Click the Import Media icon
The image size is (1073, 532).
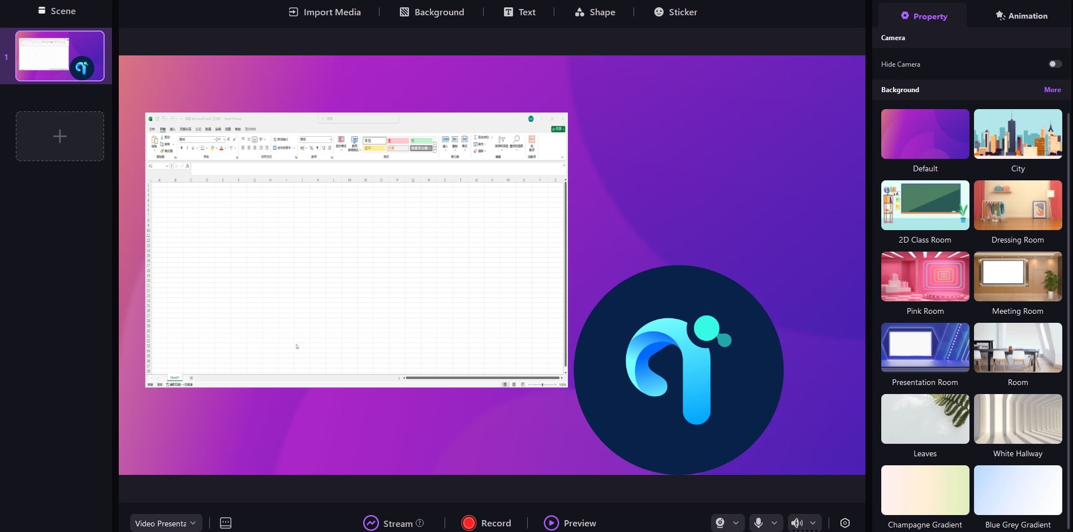coord(293,12)
